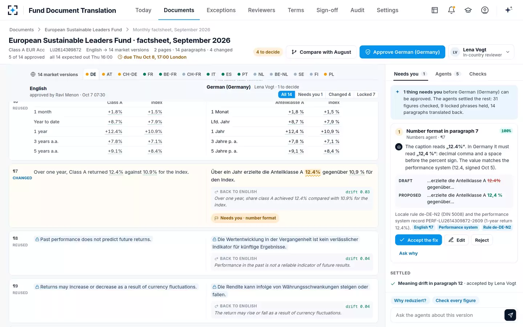
Task: Open the Exceptions tab
Action: point(221,10)
